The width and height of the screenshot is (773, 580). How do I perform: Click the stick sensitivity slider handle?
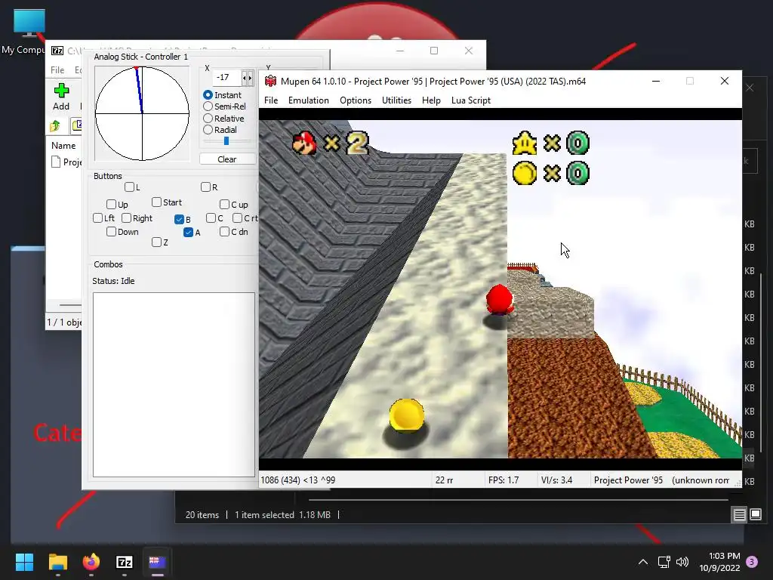226,141
